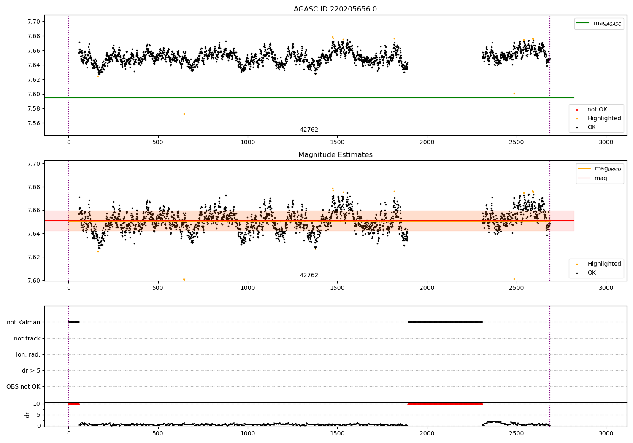Viewport: 633px width, 443px height.
Task: Click x-tick "500" under the Magnitude Estimates plot
Action: tap(158, 288)
